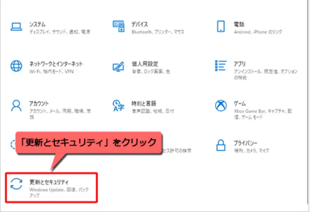This screenshot has height=212, width=310.
Task: Click the プライバシー padlock icon
Action: click(x=221, y=145)
